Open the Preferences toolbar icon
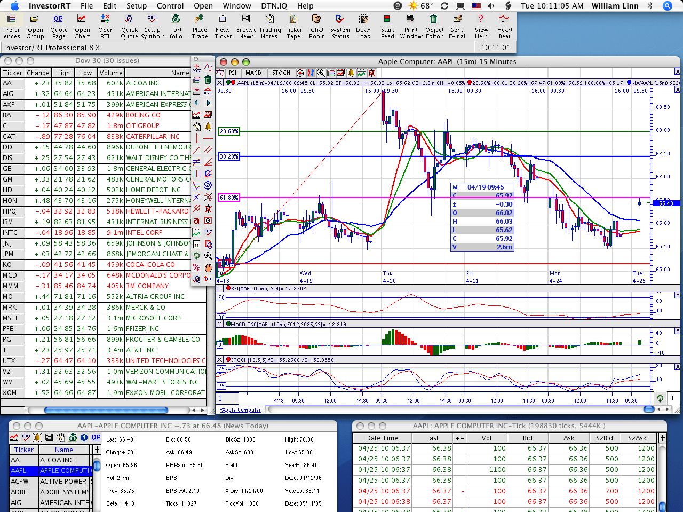Viewport: 683px width, 512px height. [11, 26]
